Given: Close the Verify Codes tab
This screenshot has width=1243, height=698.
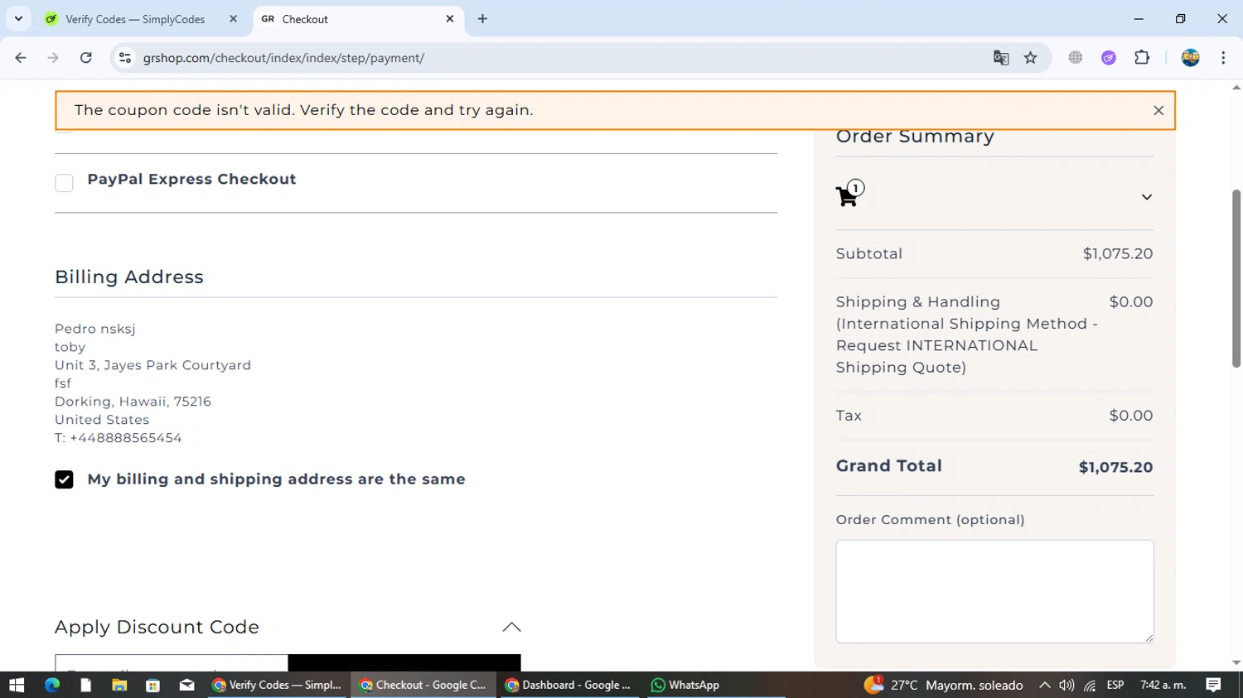Looking at the screenshot, I should click(x=234, y=19).
